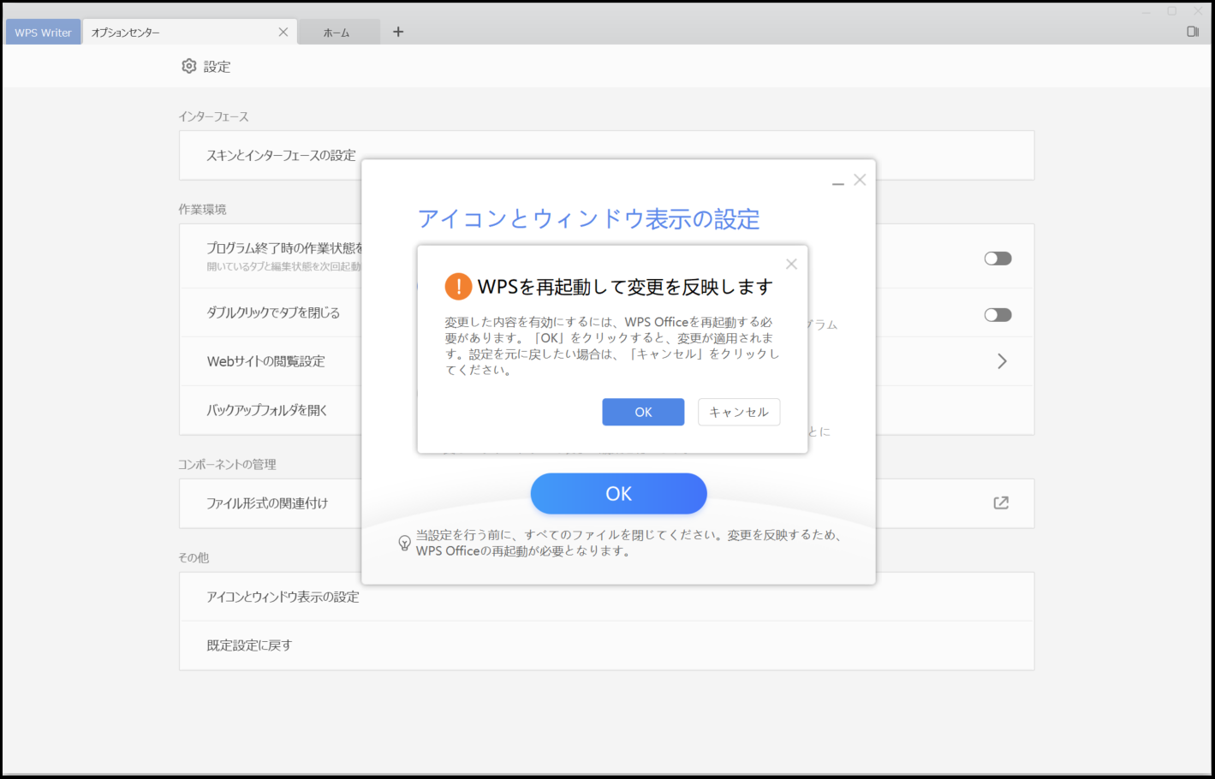Close the オプションセンター tab
Image resolution: width=1215 pixels, height=779 pixels.
283,33
